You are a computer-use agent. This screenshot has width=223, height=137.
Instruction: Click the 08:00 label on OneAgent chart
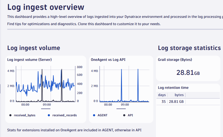108,105
